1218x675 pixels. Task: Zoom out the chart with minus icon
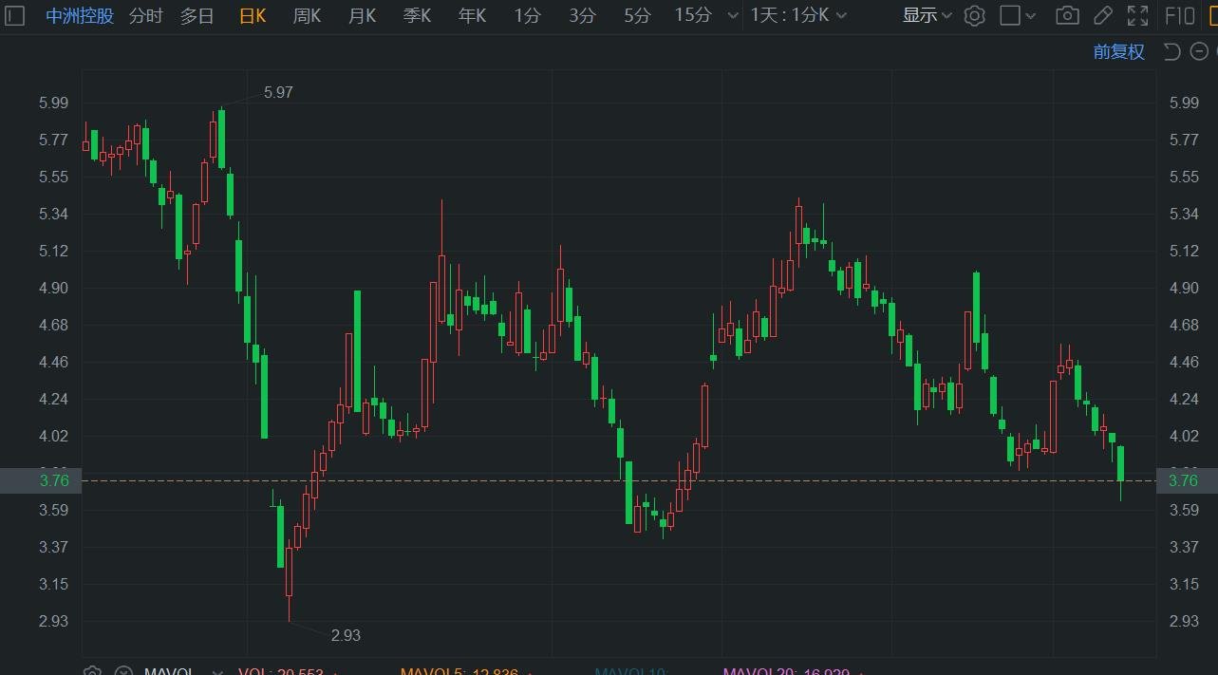coord(1197,51)
